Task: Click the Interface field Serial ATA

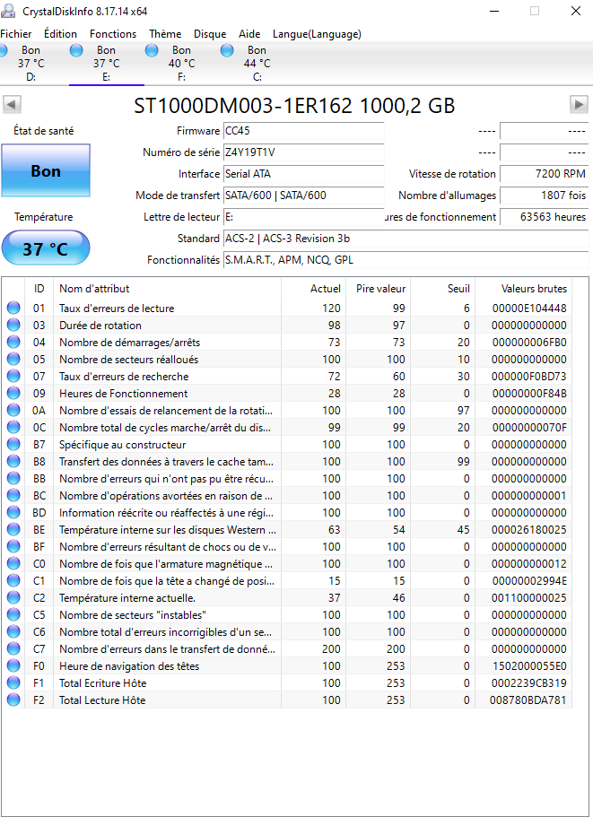Action: pos(304,173)
